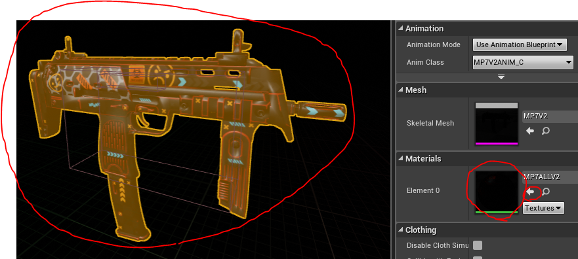The height and width of the screenshot is (259, 578).
Task: Collapse the Animation section
Action: tap(401, 29)
